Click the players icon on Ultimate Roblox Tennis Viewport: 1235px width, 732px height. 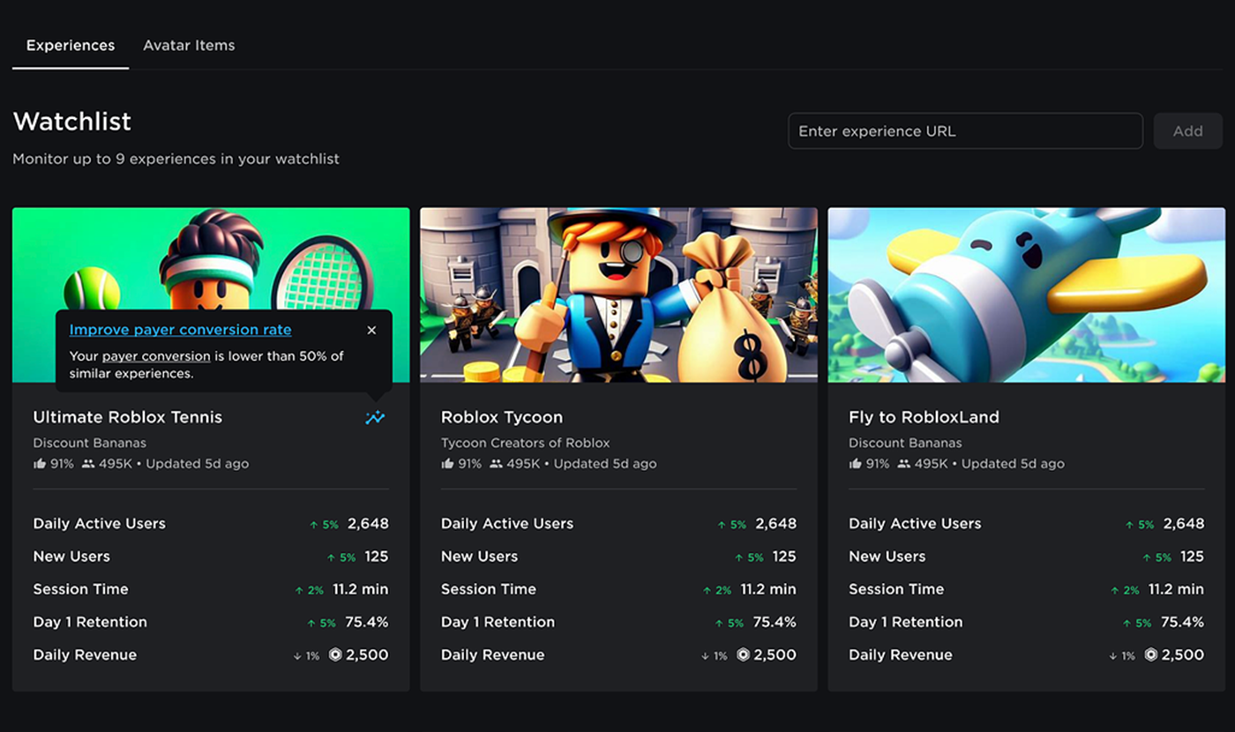pyautogui.click(x=87, y=464)
